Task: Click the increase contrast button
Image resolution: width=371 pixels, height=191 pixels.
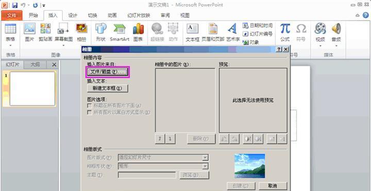Action: click(x=248, y=139)
